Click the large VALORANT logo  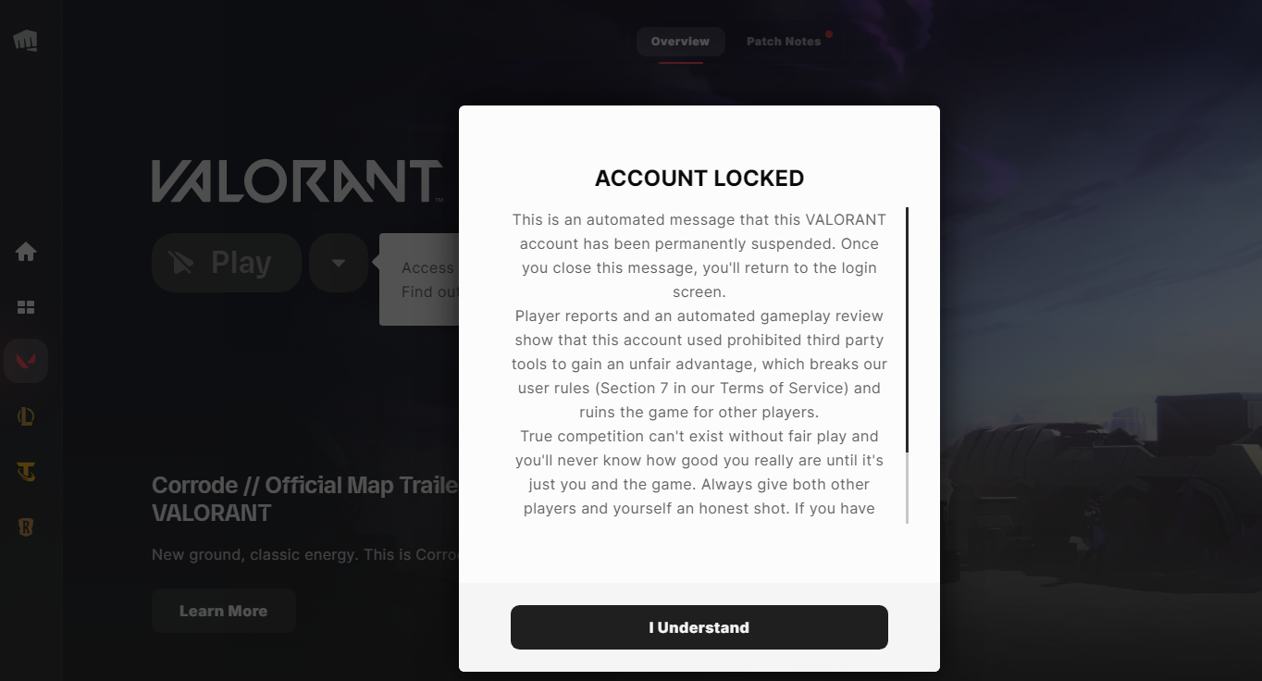click(296, 181)
